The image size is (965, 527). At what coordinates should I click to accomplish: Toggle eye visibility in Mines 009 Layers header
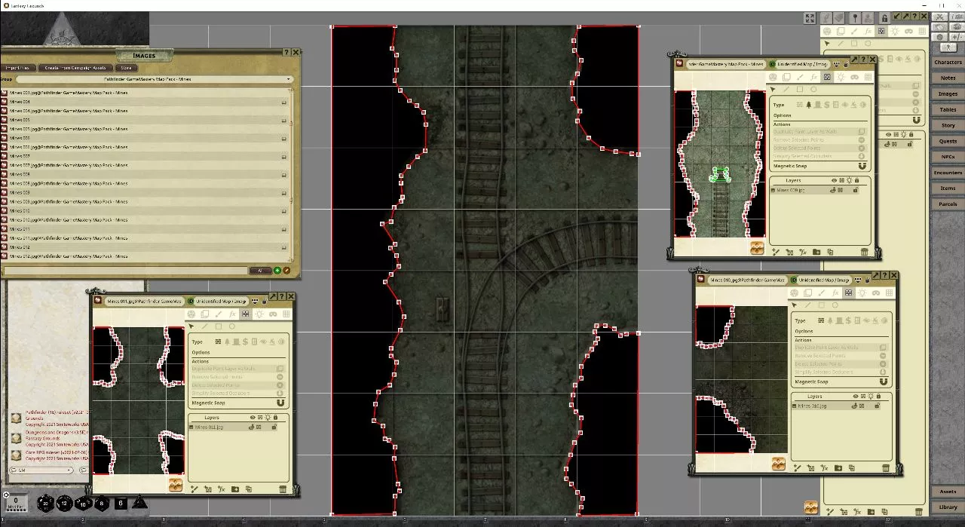point(834,180)
